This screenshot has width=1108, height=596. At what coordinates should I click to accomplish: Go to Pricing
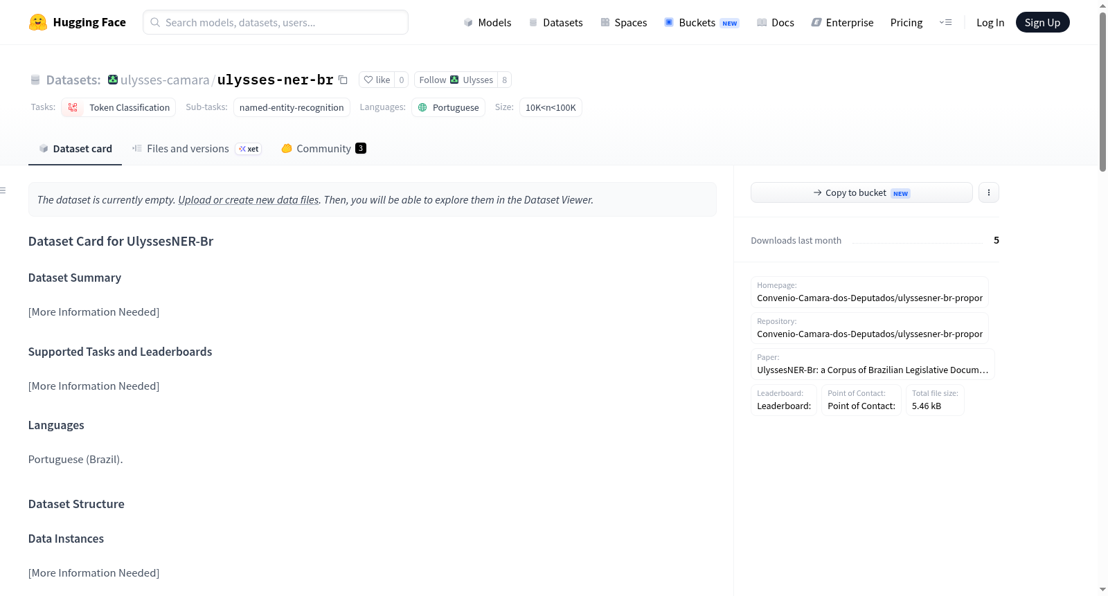coord(906,22)
